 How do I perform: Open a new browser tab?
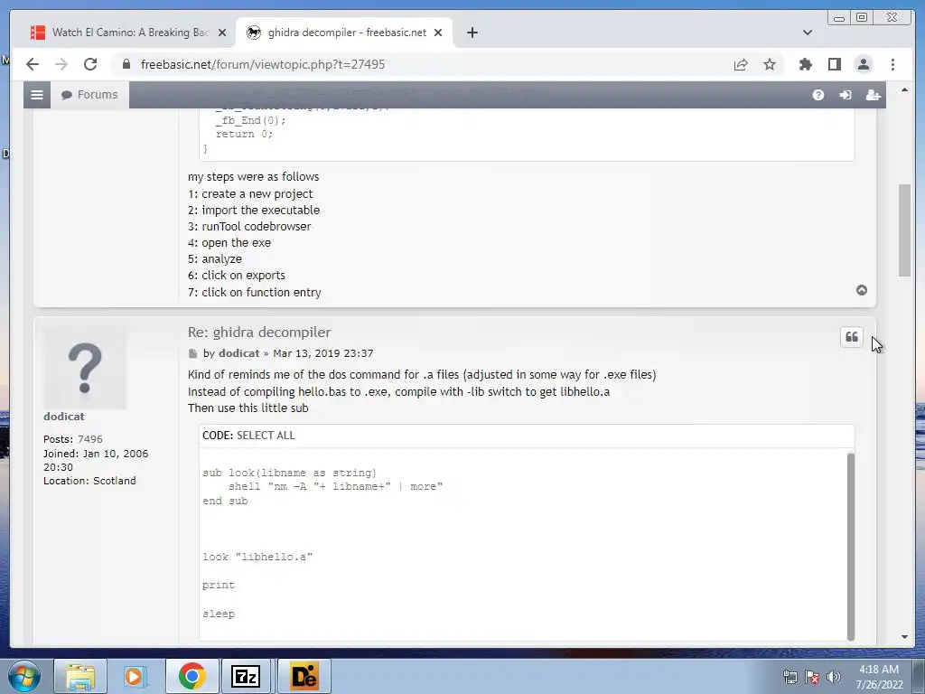[472, 33]
